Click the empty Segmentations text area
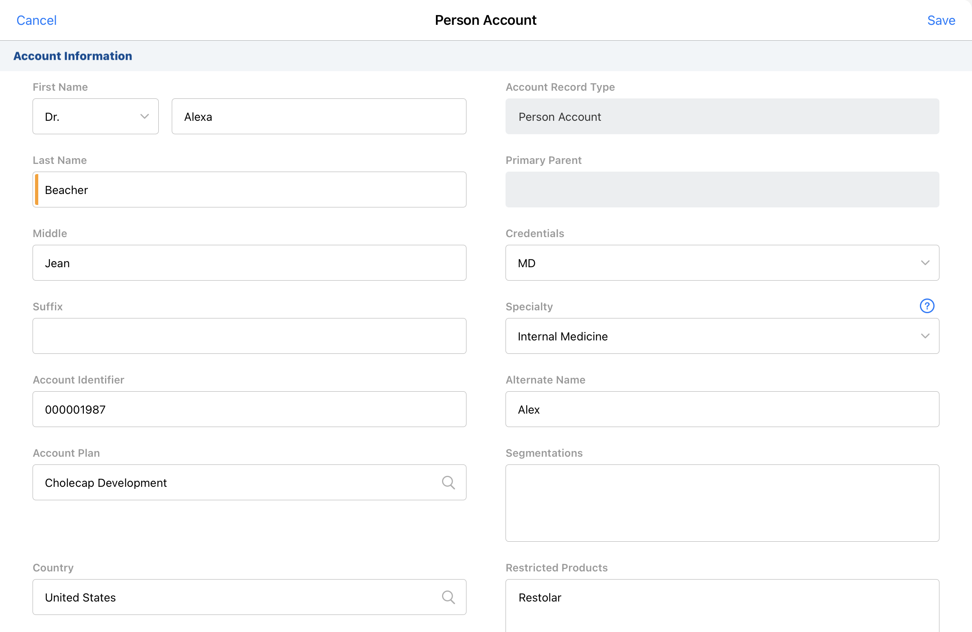Image resolution: width=972 pixels, height=632 pixels. (722, 503)
